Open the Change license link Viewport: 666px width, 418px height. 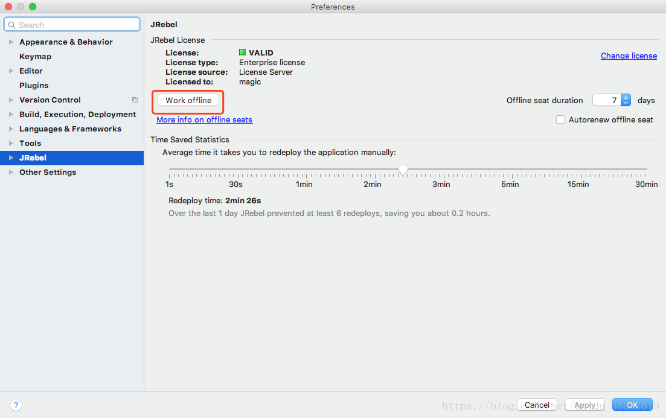coord(629,55)
